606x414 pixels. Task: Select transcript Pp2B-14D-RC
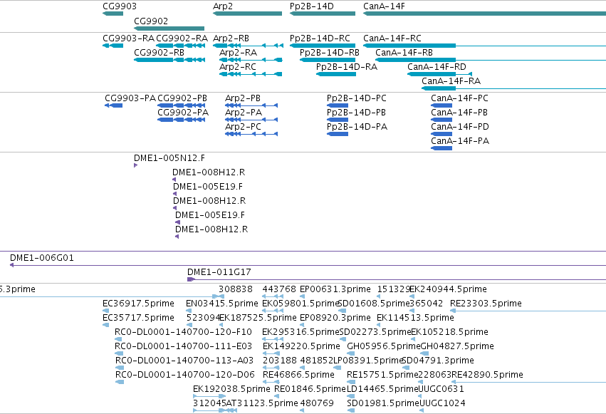point(323,46)
